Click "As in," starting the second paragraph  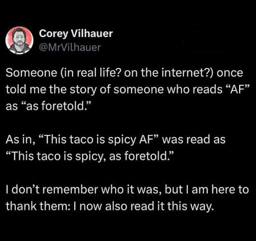[21, 140]
